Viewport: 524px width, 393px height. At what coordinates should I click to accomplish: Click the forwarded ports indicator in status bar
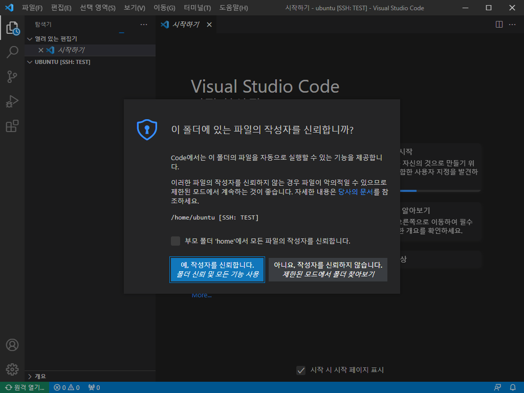coord(94,388)
